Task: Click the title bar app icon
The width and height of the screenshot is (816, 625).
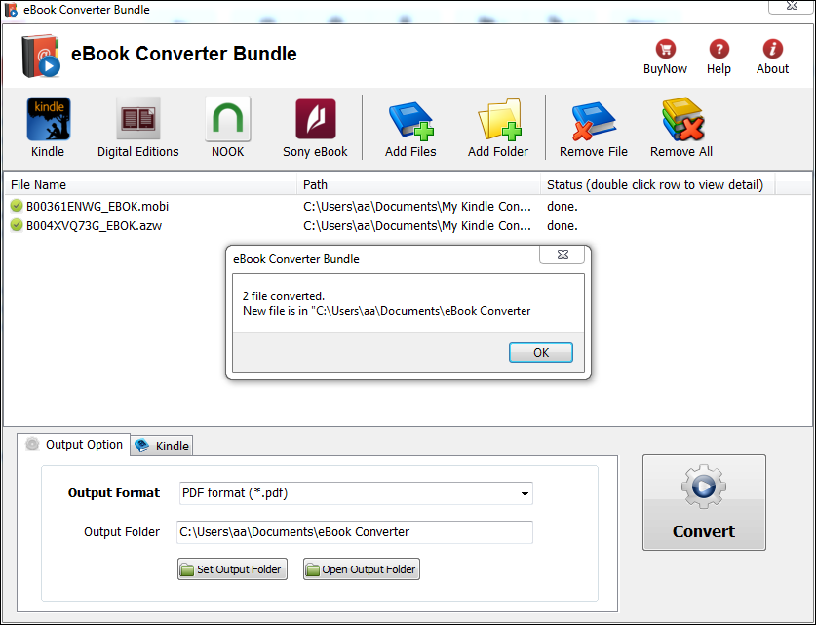Action: [x=11, y=10]
